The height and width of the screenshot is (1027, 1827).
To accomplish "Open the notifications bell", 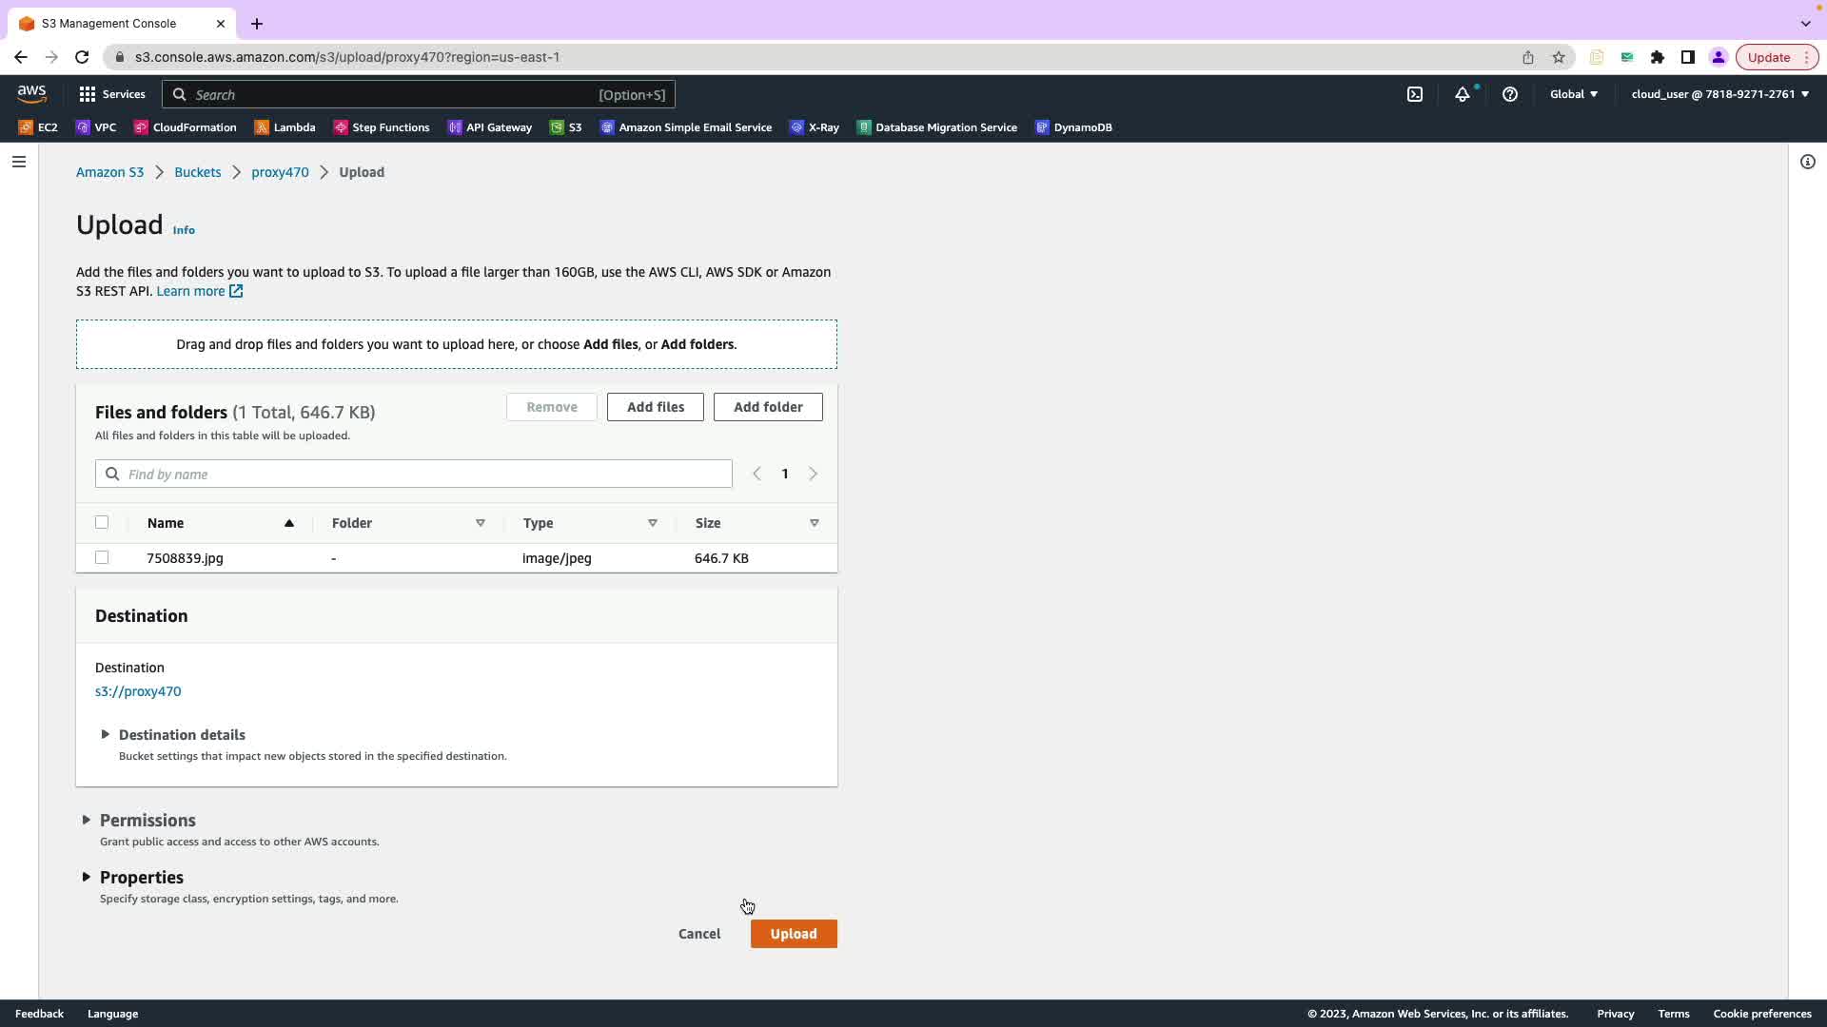I will 1463,94.
